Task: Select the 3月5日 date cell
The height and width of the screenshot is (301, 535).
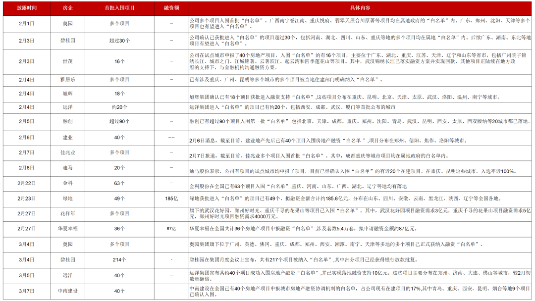Action: click(27, 275)
